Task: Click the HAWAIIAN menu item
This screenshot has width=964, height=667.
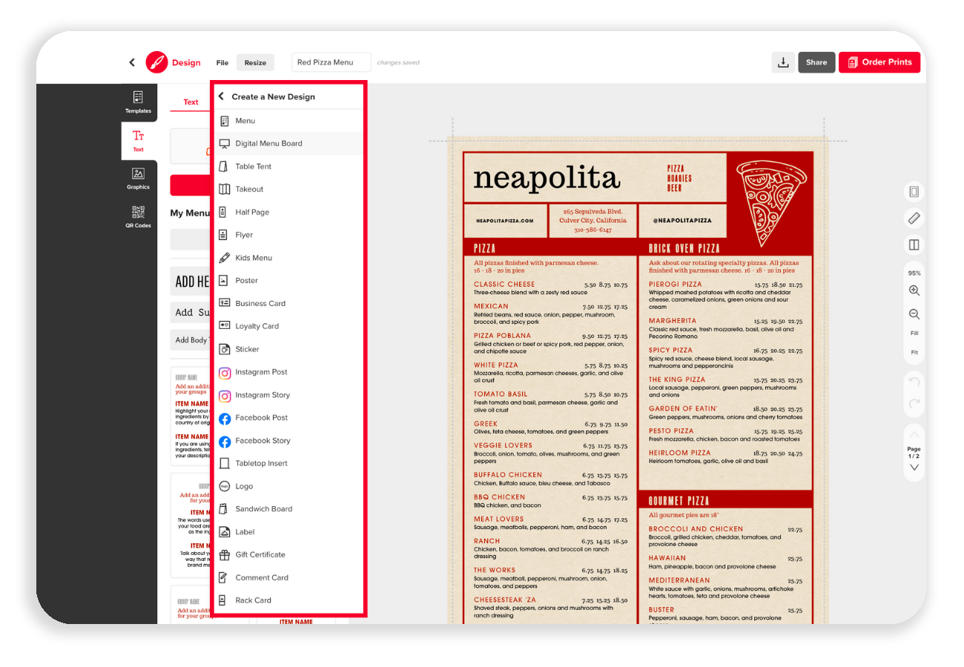Action: 667,558
